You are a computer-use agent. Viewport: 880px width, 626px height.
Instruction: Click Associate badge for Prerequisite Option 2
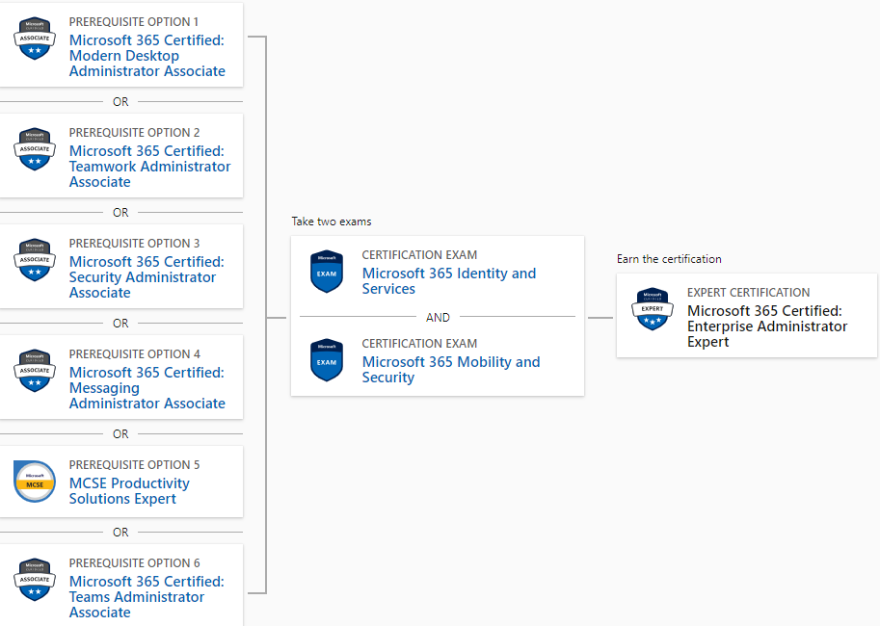[35, 148]
